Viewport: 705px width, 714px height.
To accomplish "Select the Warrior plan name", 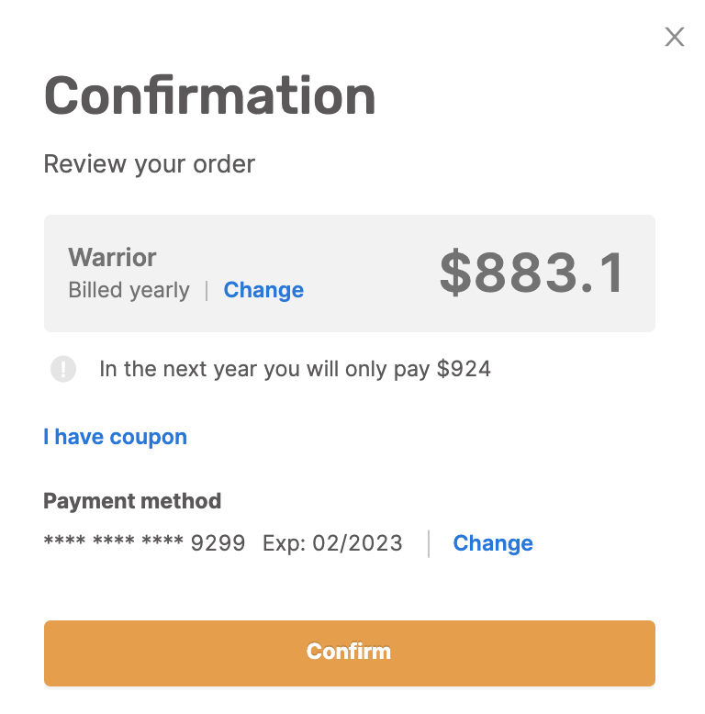I will click(112, 257).
